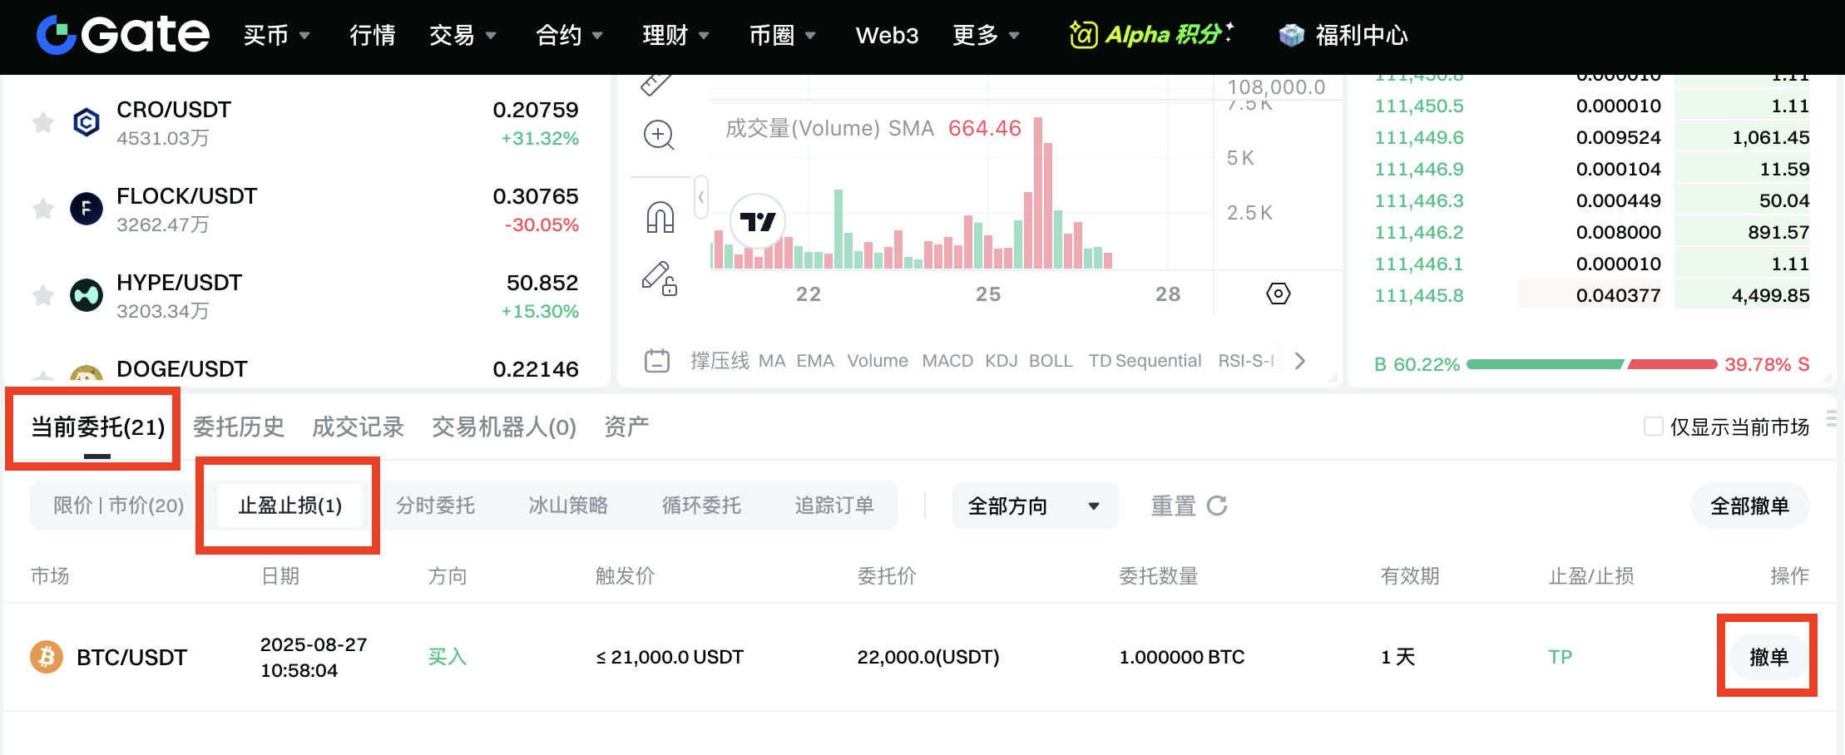The width and height of the screenshot is (1845, 755).
Task: Click the lock drawing pencil tool
Action: click(x=659, y=279)
